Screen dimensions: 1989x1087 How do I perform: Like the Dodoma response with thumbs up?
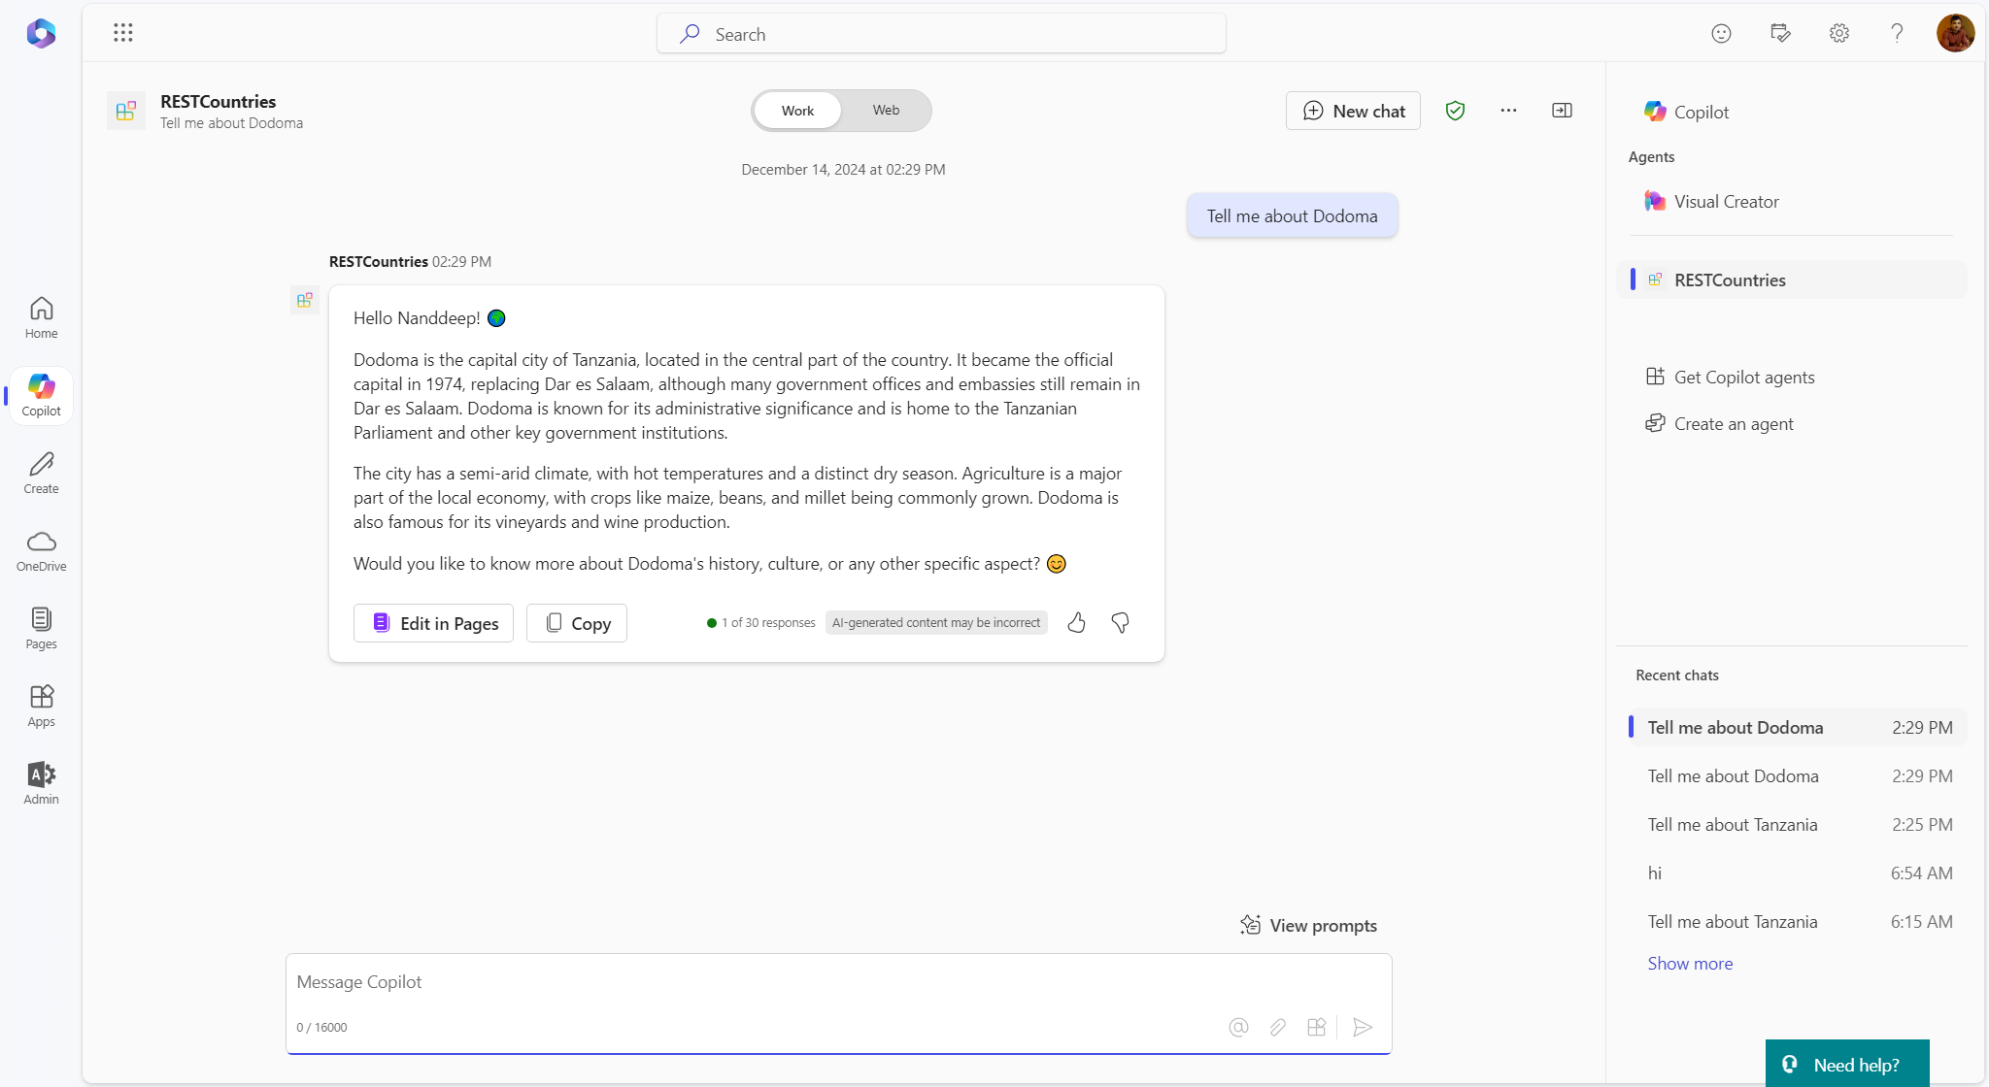coord(1076,622)
